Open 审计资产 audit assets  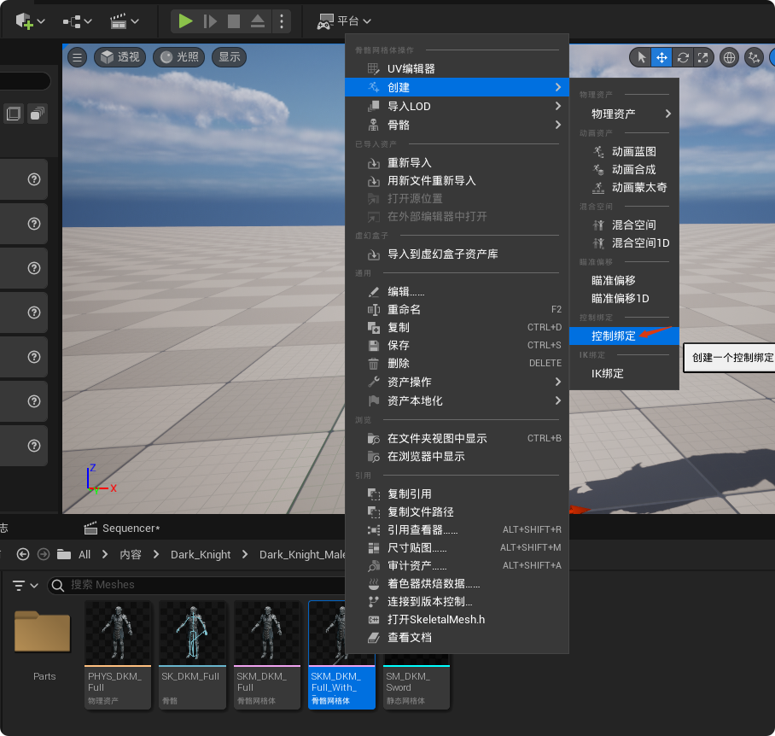(x=457, y=565)
